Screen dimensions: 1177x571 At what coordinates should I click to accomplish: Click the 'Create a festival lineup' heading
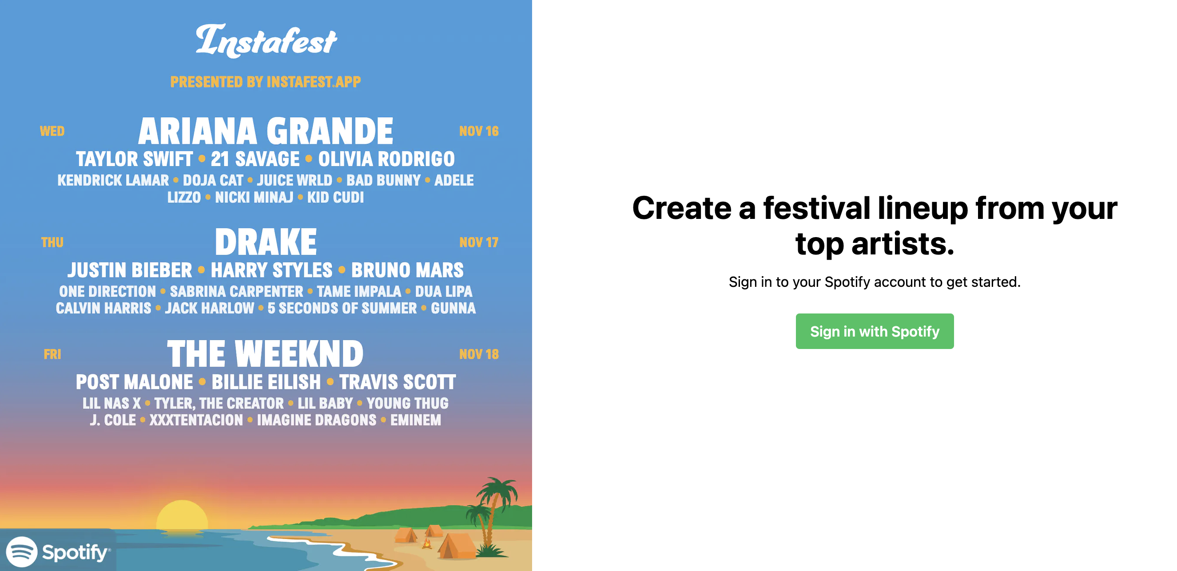point(874,226)
